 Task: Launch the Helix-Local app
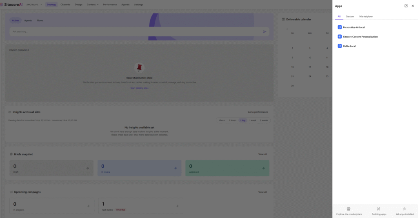pyautogui.click(x=349, y=46)
